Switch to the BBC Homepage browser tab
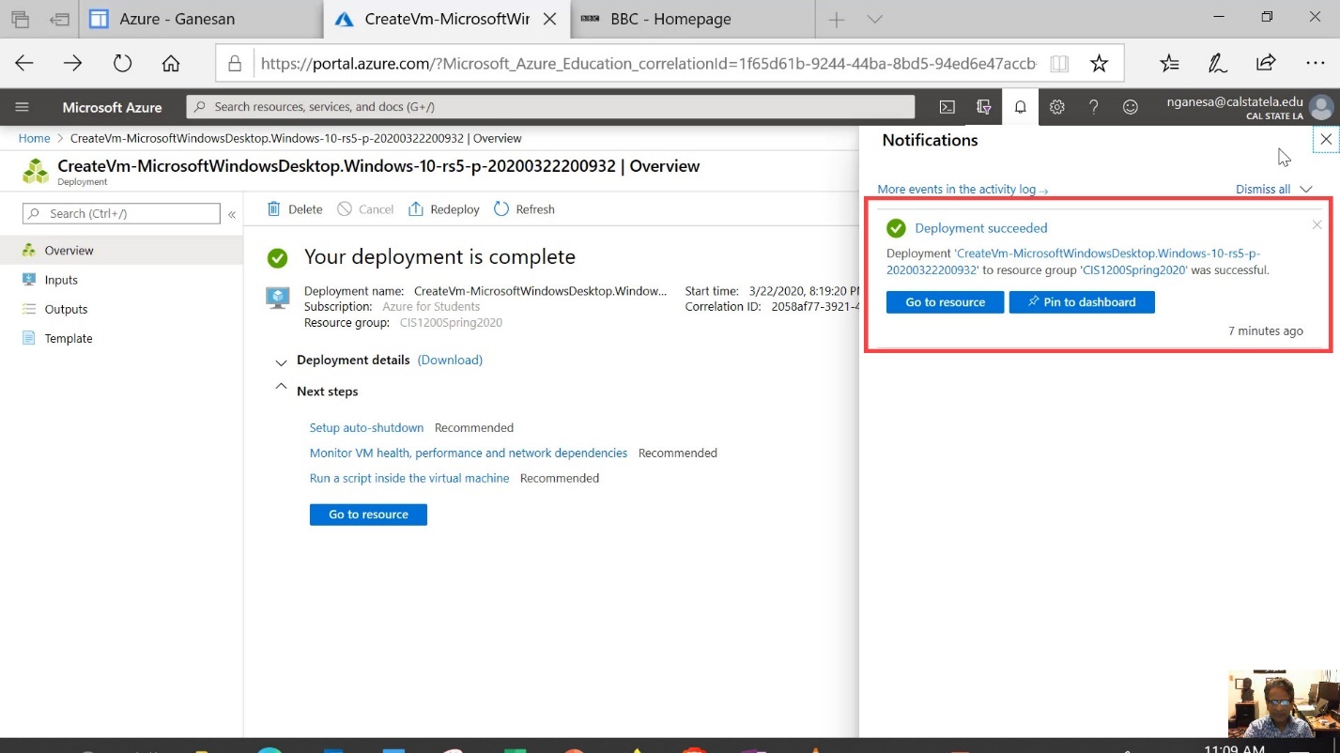Viewport: 1340px width, 753px height. pos(670,19)
